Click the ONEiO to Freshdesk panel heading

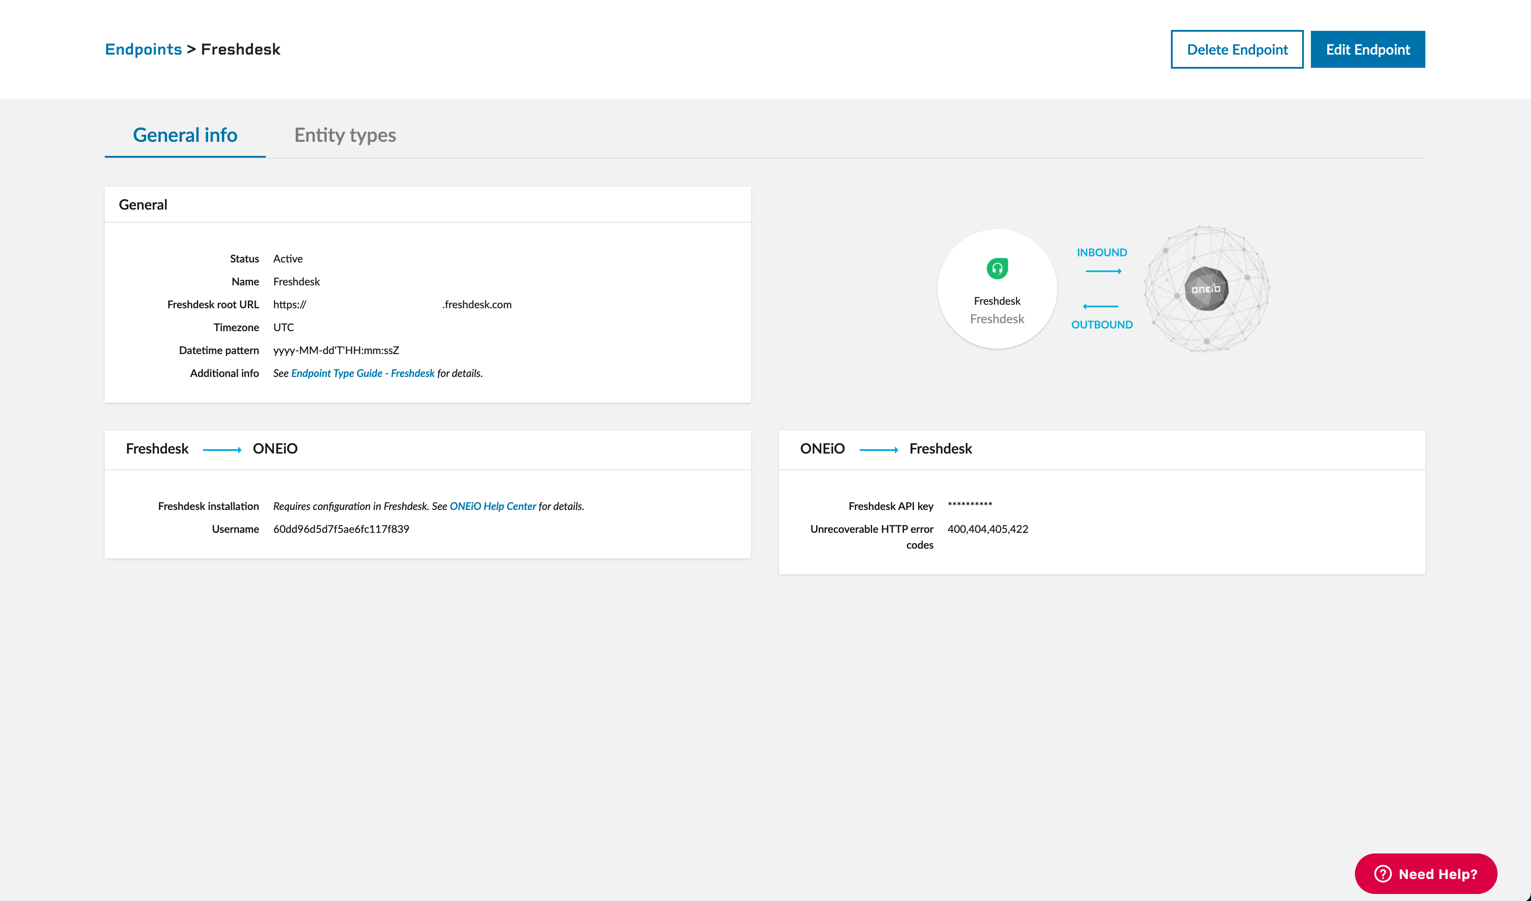886,449
